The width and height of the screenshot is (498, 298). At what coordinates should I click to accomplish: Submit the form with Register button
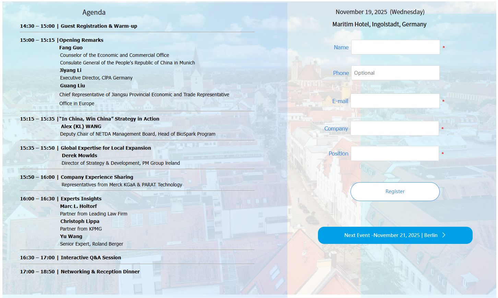395,191
